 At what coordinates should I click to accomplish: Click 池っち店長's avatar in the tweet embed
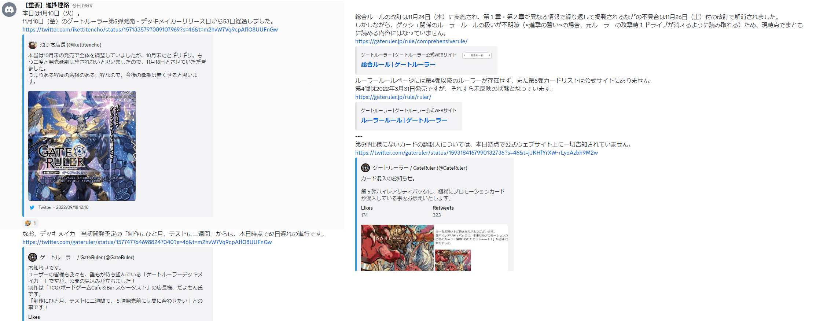click(33, 45)
